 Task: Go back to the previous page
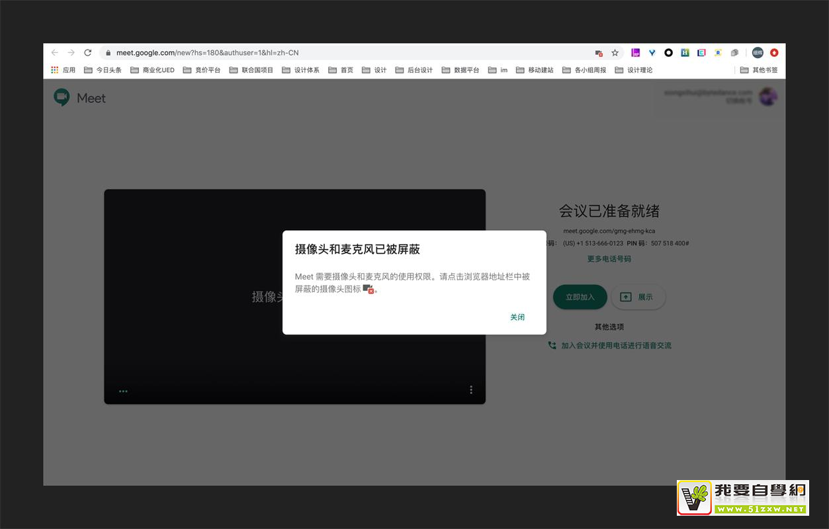(55, 53)
